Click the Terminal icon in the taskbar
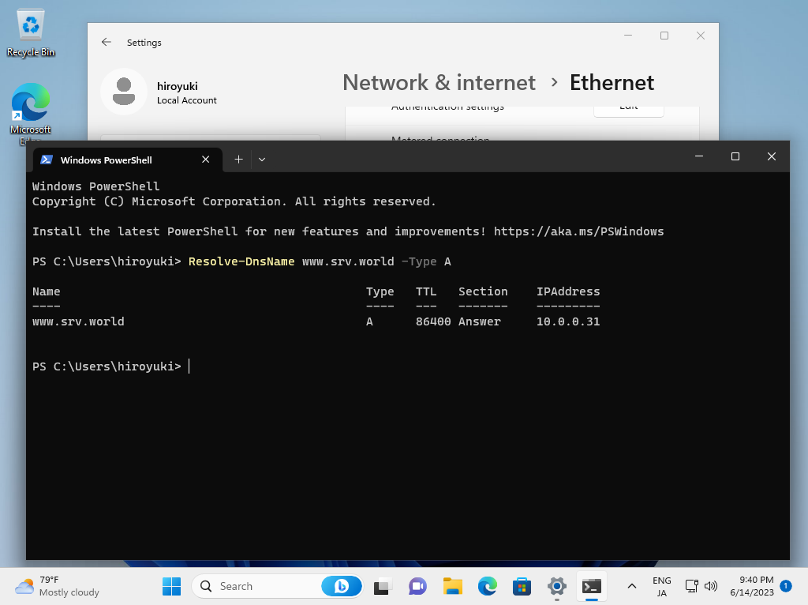This screenshot has width=808, height=605. click(592, 586)
